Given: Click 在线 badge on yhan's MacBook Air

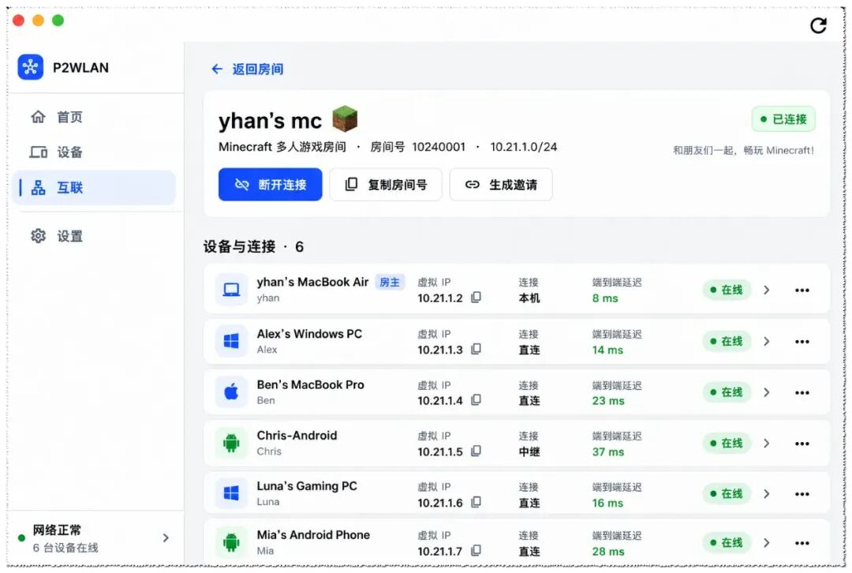Looking at the screenshot, I should 727,290.
